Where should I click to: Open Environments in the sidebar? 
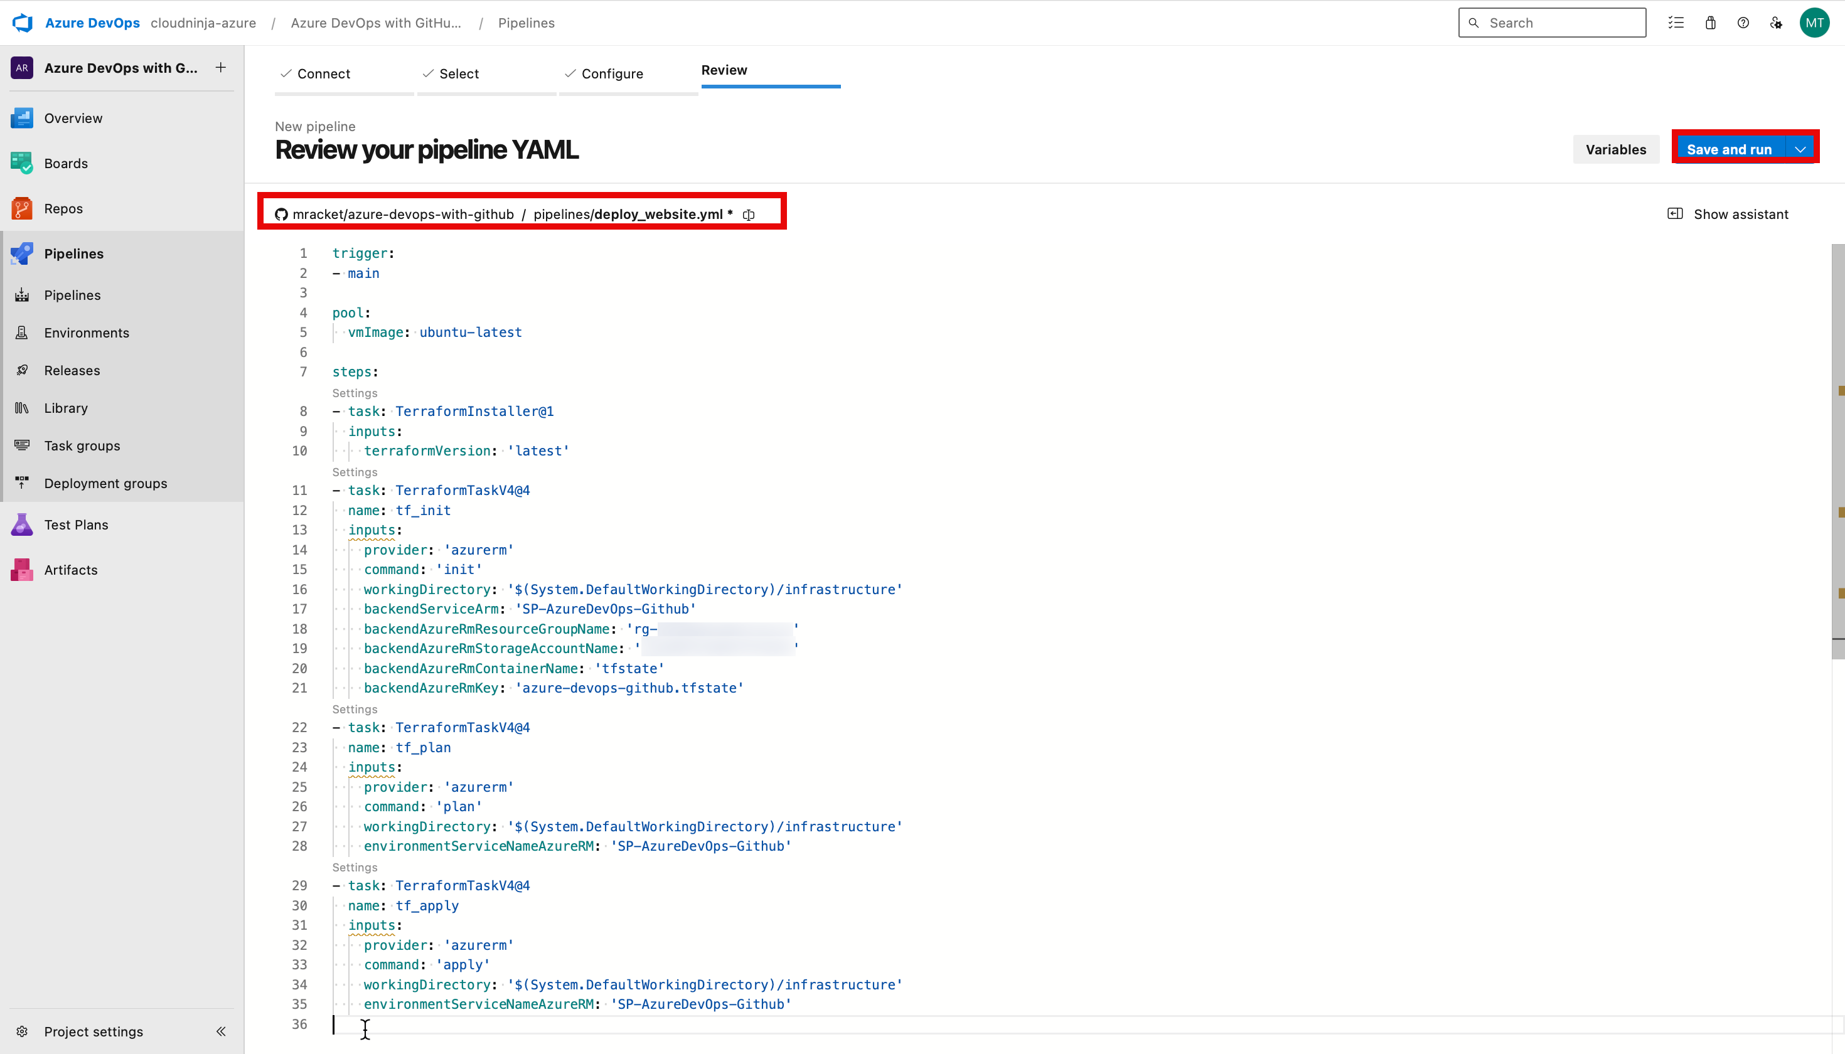coord(122,333)
